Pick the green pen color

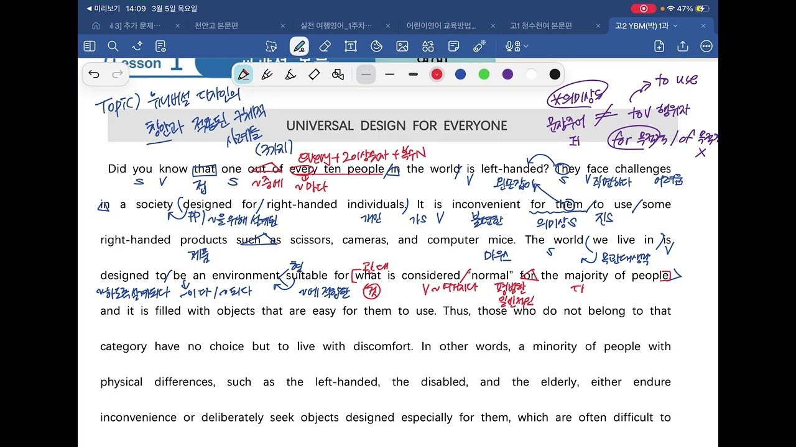[484, 74]
